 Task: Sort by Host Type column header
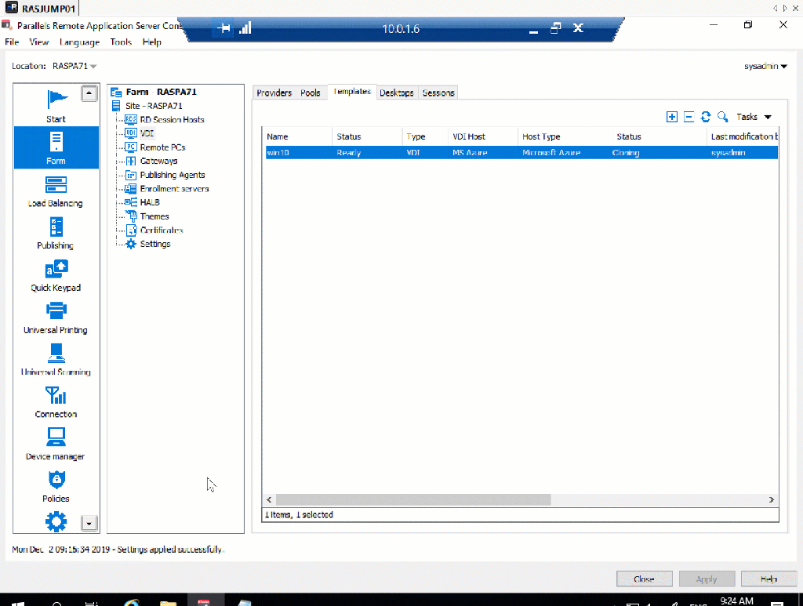[x=565, y=136]
